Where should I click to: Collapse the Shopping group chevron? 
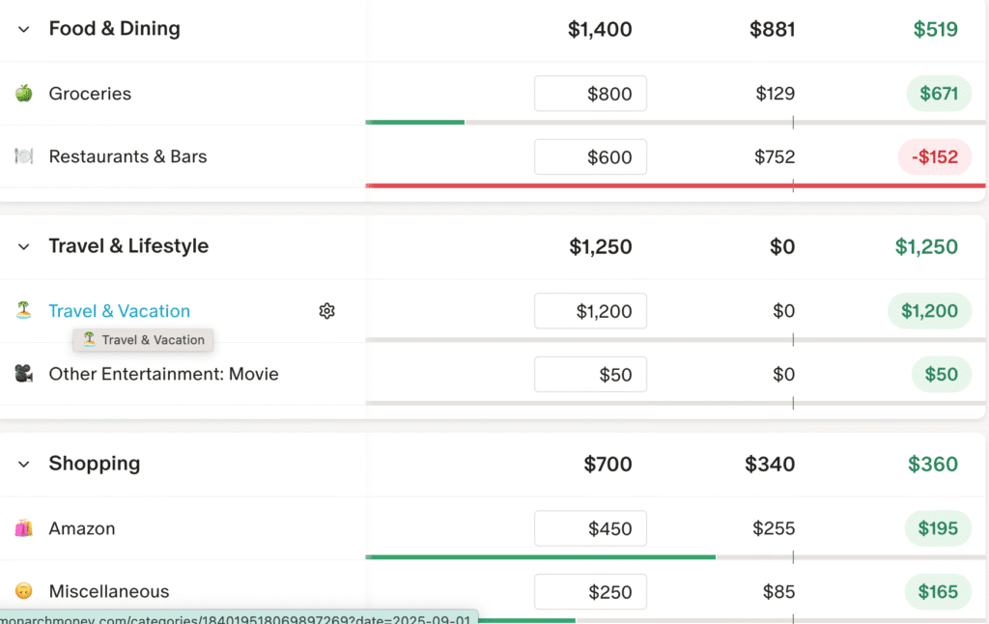(24, 464)
